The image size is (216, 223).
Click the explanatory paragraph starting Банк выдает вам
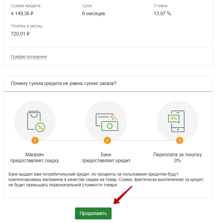point(106,180)
